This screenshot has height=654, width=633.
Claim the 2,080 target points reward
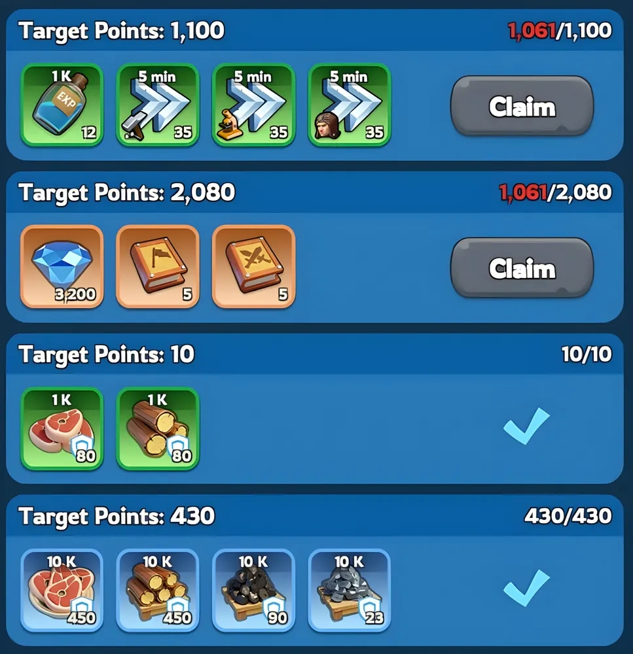coord(522,268)
